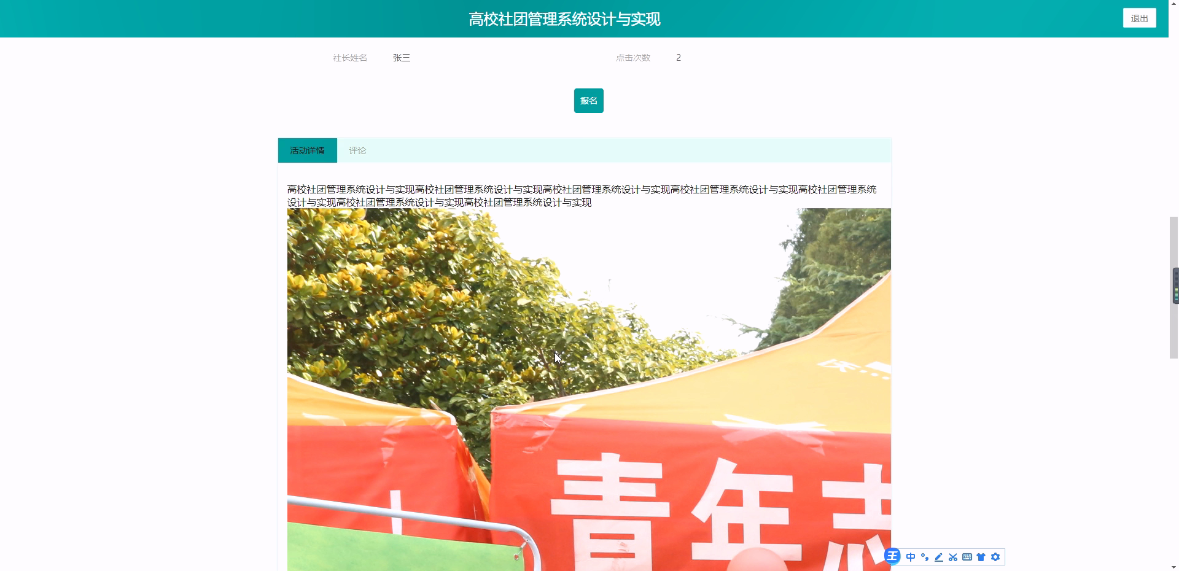Open the IME skin selector shirt icon
The image size is (1179, 571).
pyautogui.click(x=981, y=557)
